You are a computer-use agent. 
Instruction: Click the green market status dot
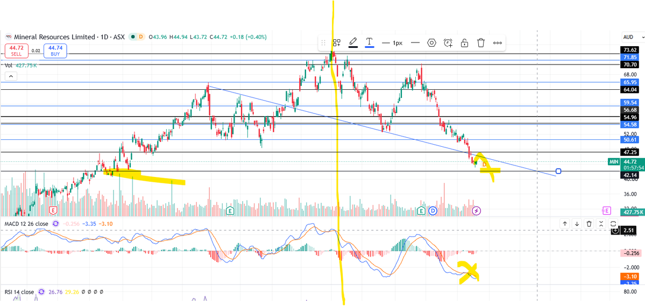click(x=132, y=37)
